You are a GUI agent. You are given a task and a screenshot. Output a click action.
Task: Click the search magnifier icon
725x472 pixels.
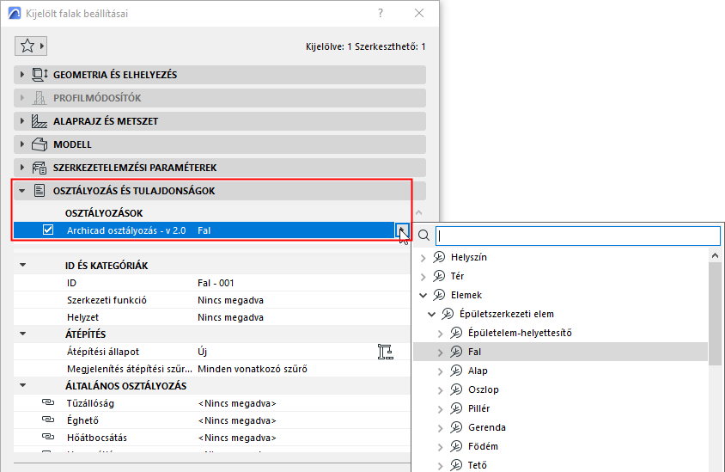tap(423, 236)
